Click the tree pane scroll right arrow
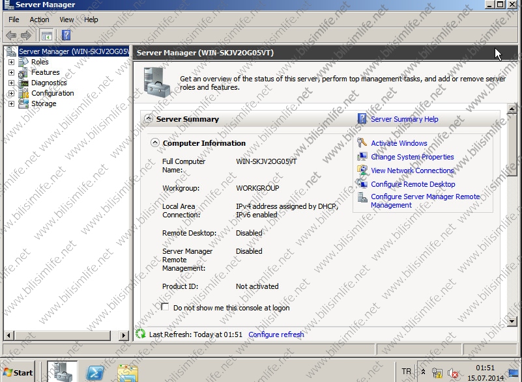 coord(124,335)
